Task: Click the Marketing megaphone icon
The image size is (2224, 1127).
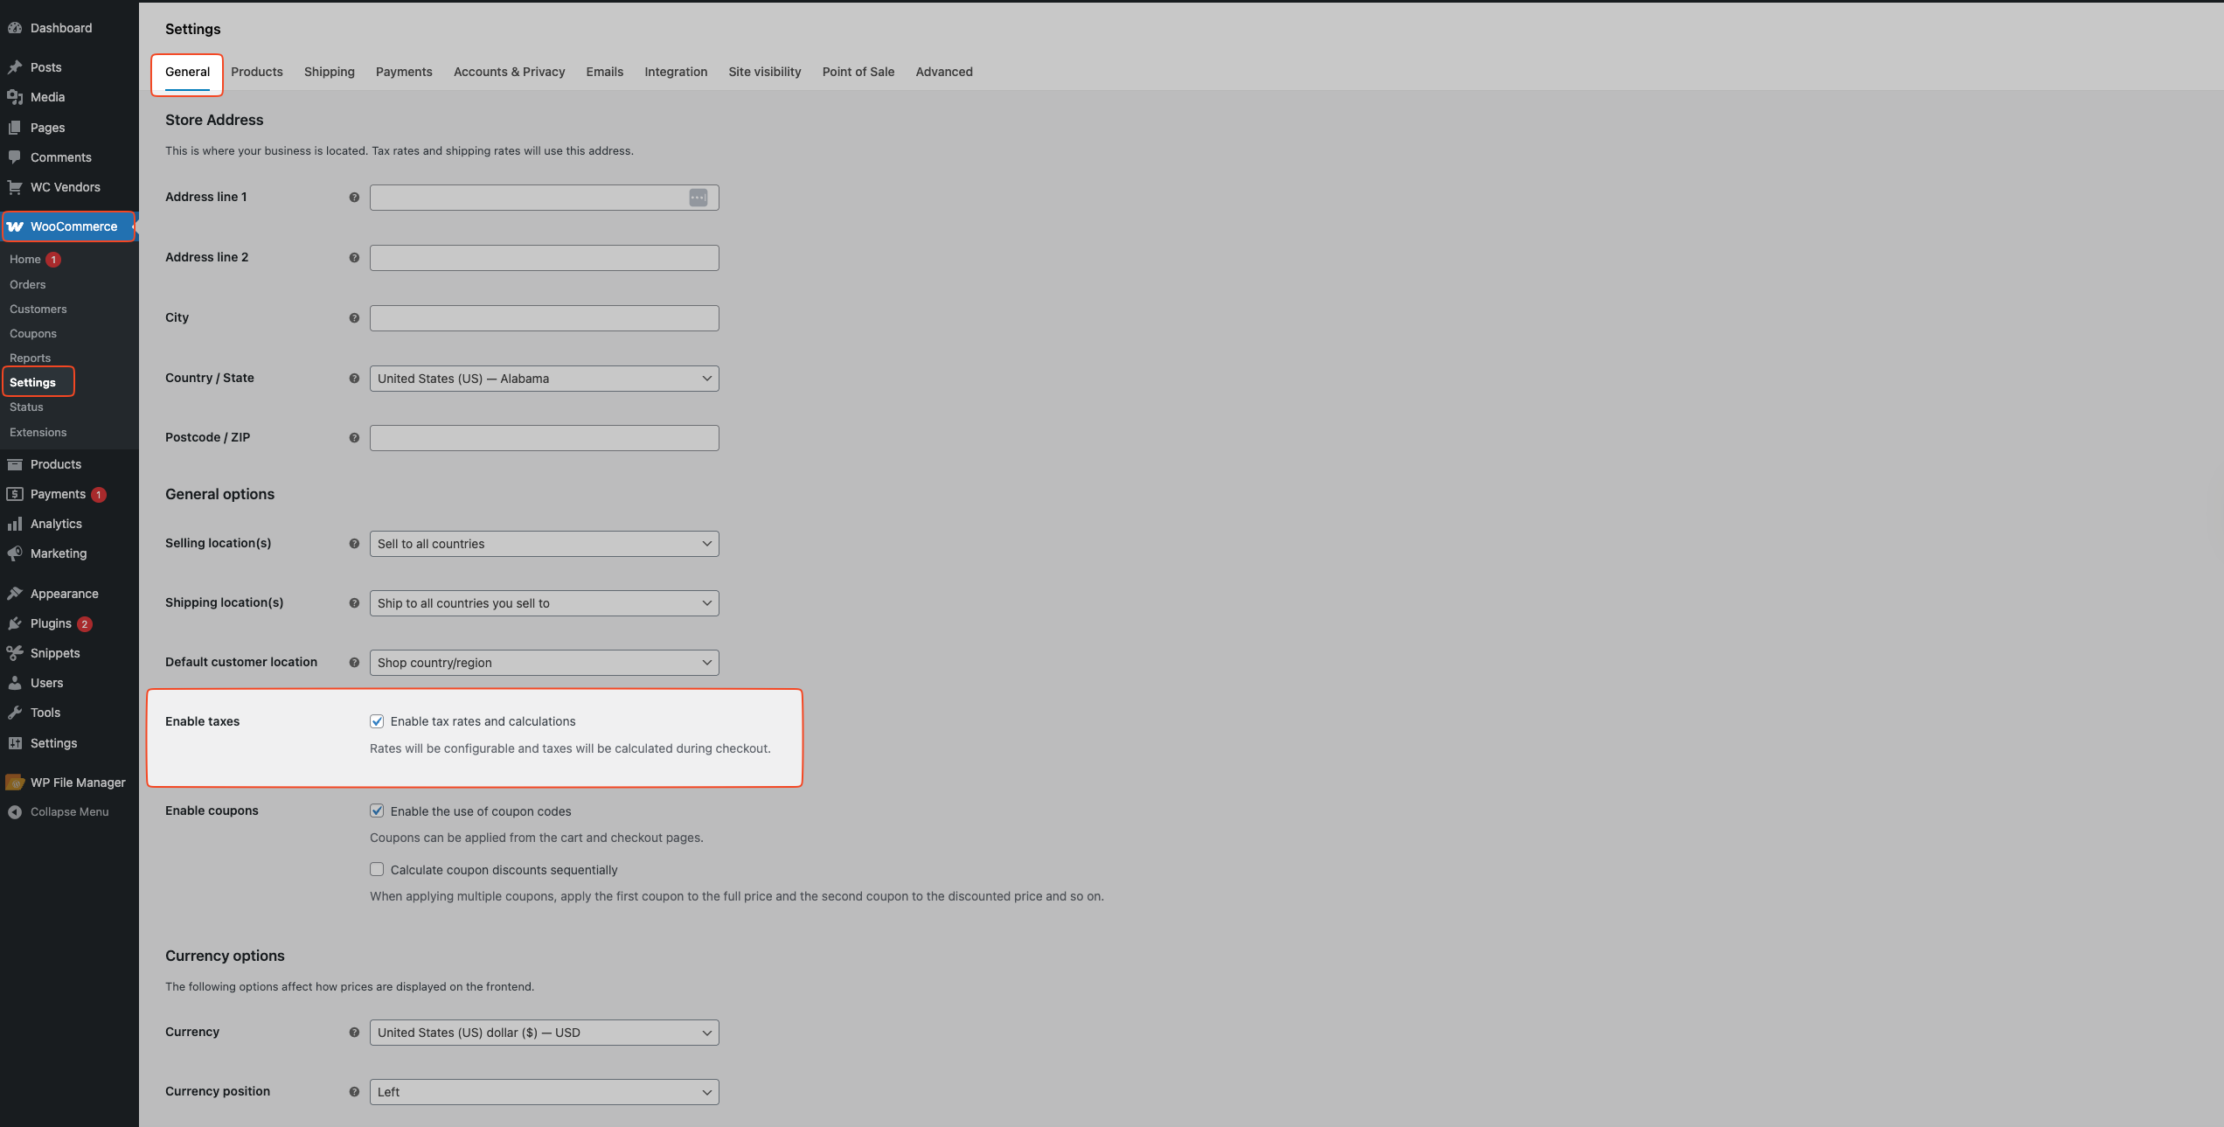Action: coord(15,553)
